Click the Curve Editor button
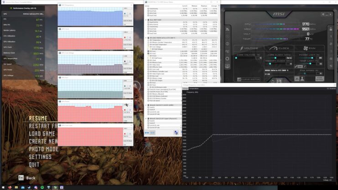Screen dimensions: 338x190 [x=249, y=79]
